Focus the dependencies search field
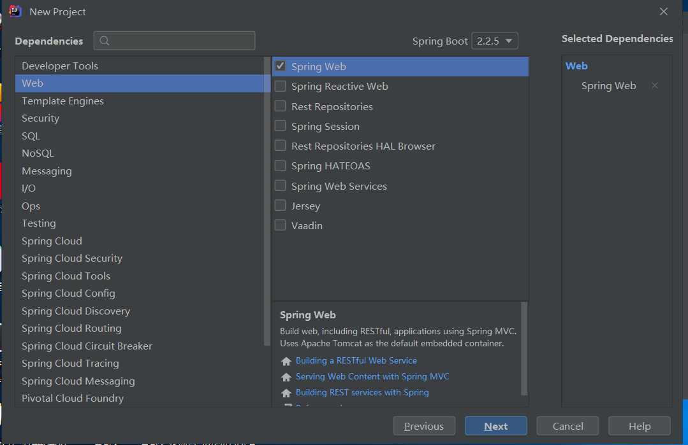688x445 pixels. coord(174,41)
